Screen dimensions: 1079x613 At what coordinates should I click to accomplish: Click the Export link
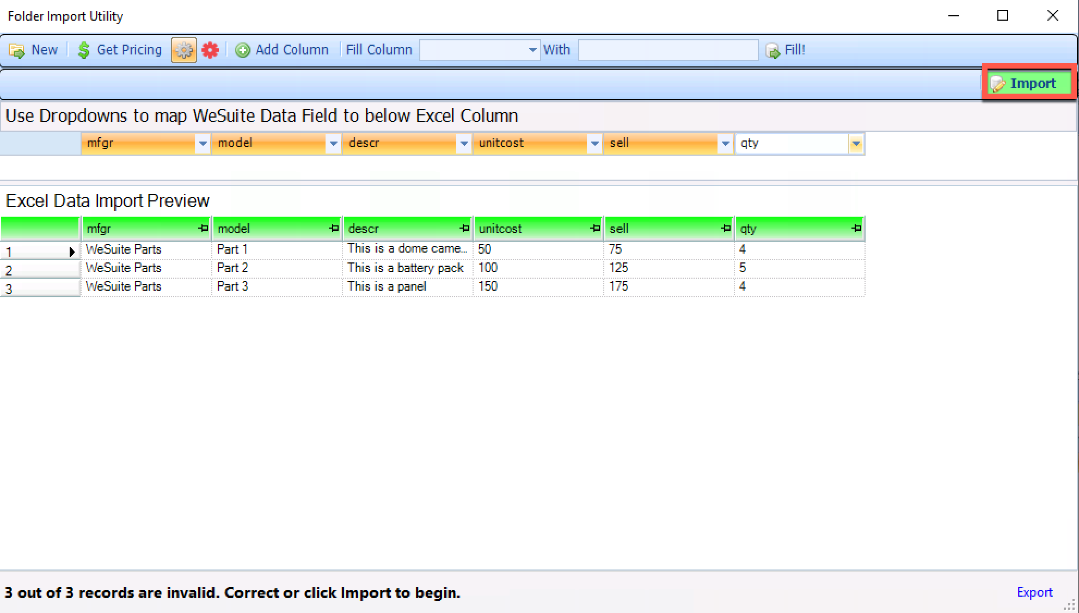[x=1034, y=592]
